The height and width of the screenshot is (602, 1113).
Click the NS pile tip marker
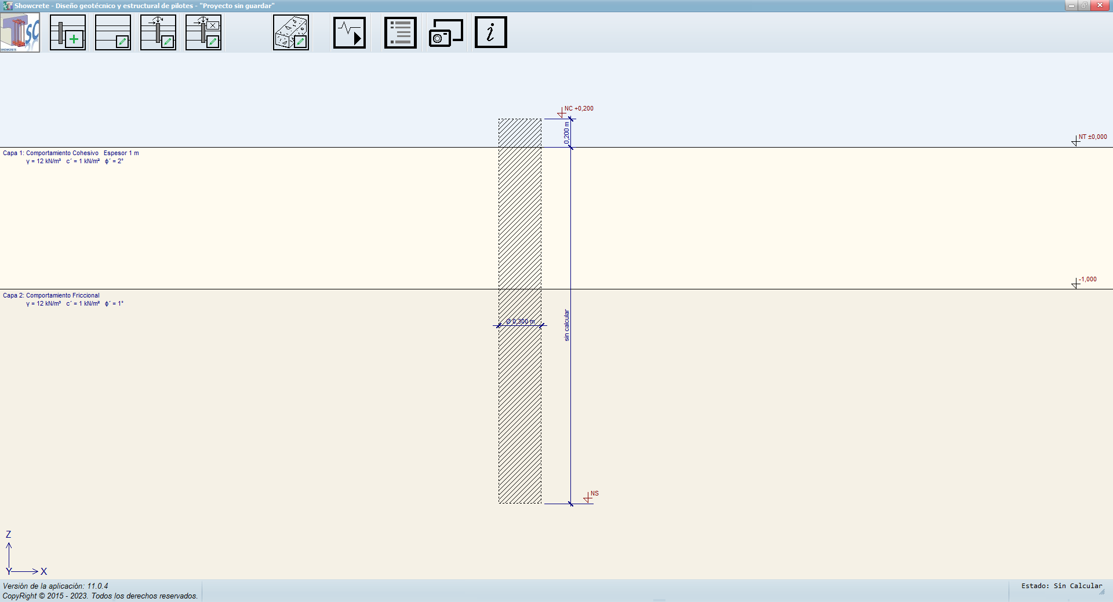(594, 494)
